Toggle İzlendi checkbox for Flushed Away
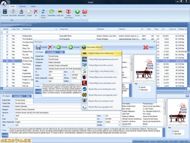 tap(7, 52)
